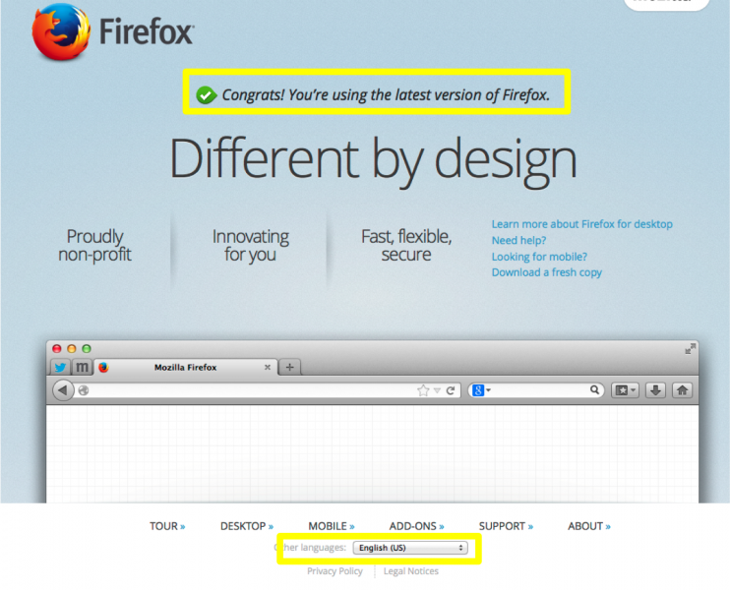Open the SUPPORT navigation item
This screenshot has width=730, height=590.
click(506, 526)
